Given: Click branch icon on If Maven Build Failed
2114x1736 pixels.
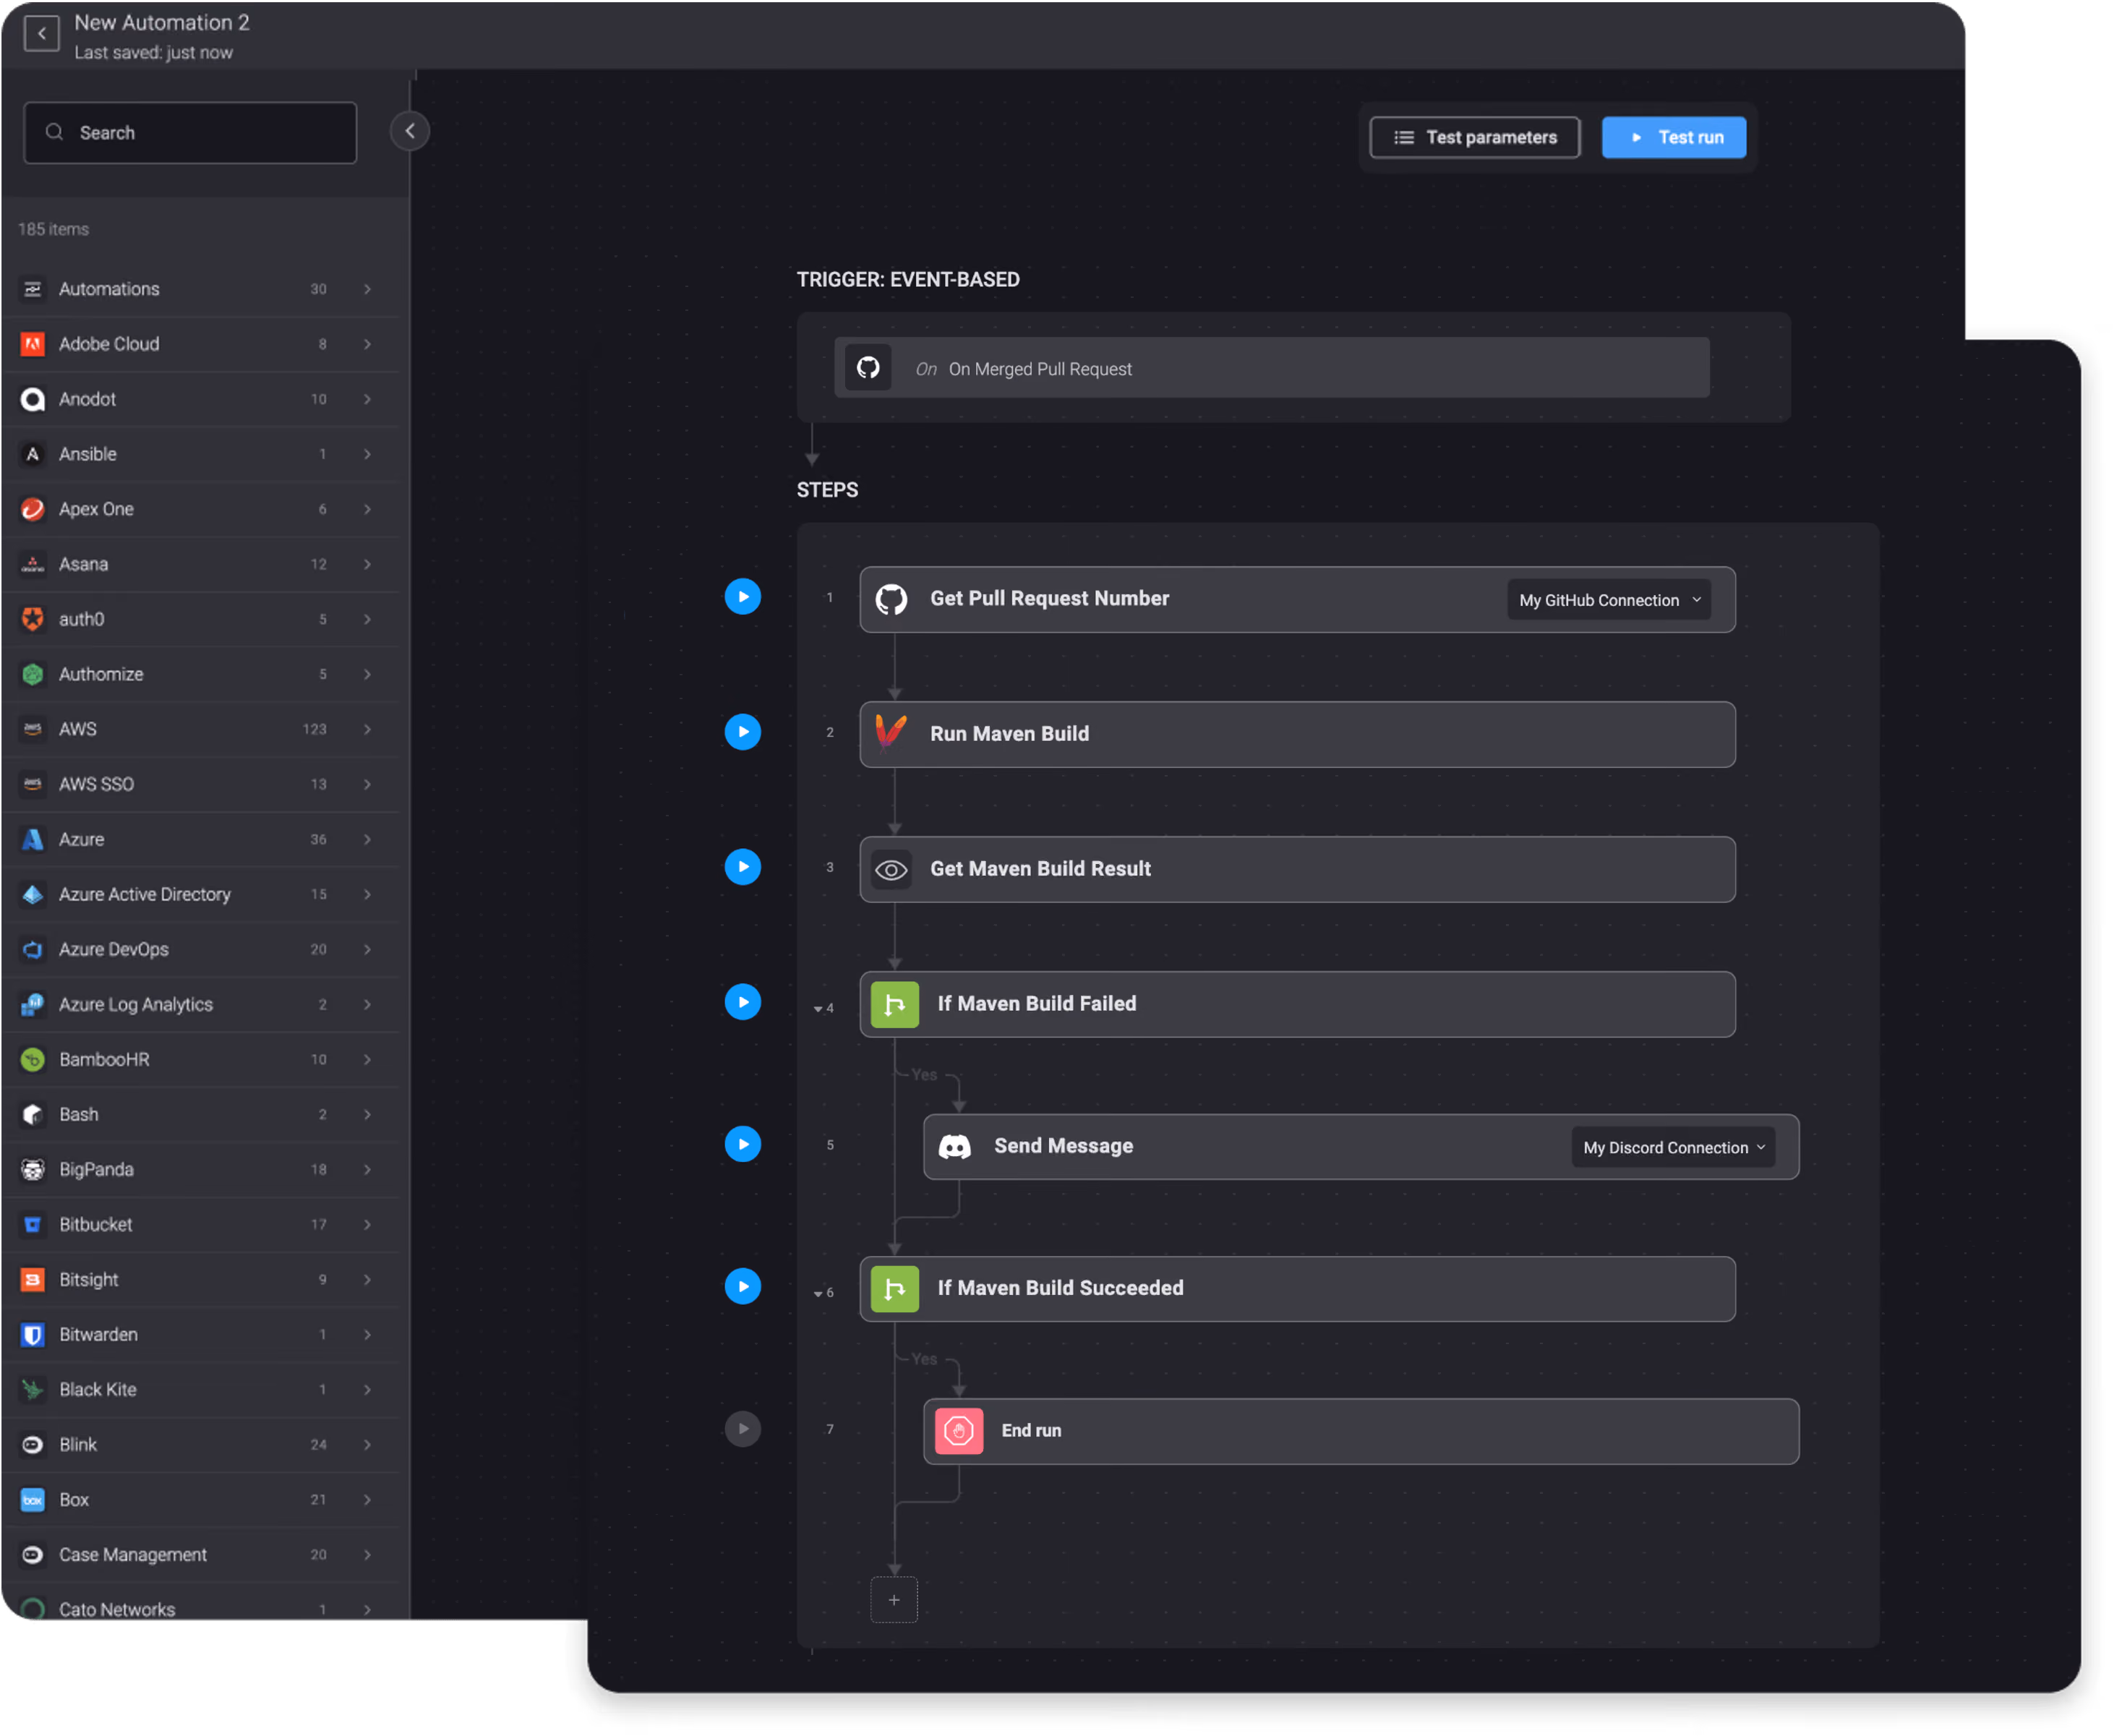Looking at the screenshot, I should click(895, 1004).
